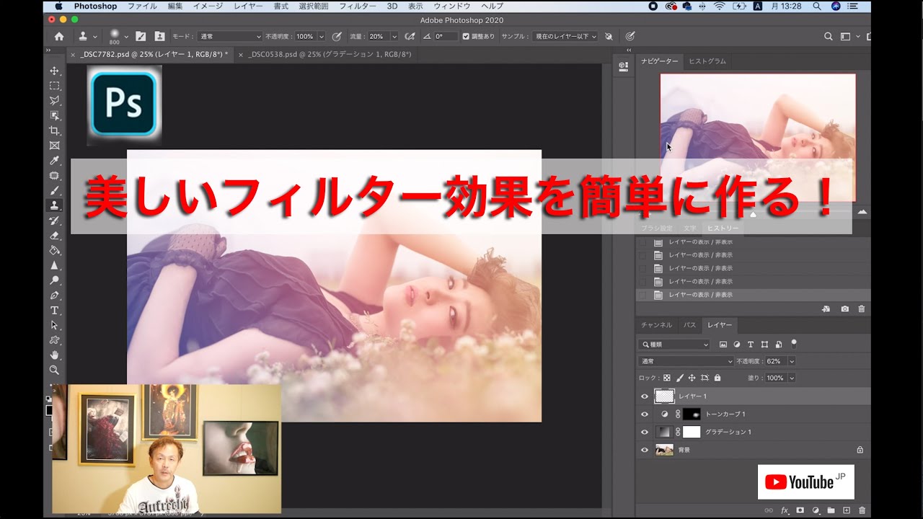This screenshot has width=923, height=519.
Task: Hide the レイヤー 1 layer
Action: point(645,396)
